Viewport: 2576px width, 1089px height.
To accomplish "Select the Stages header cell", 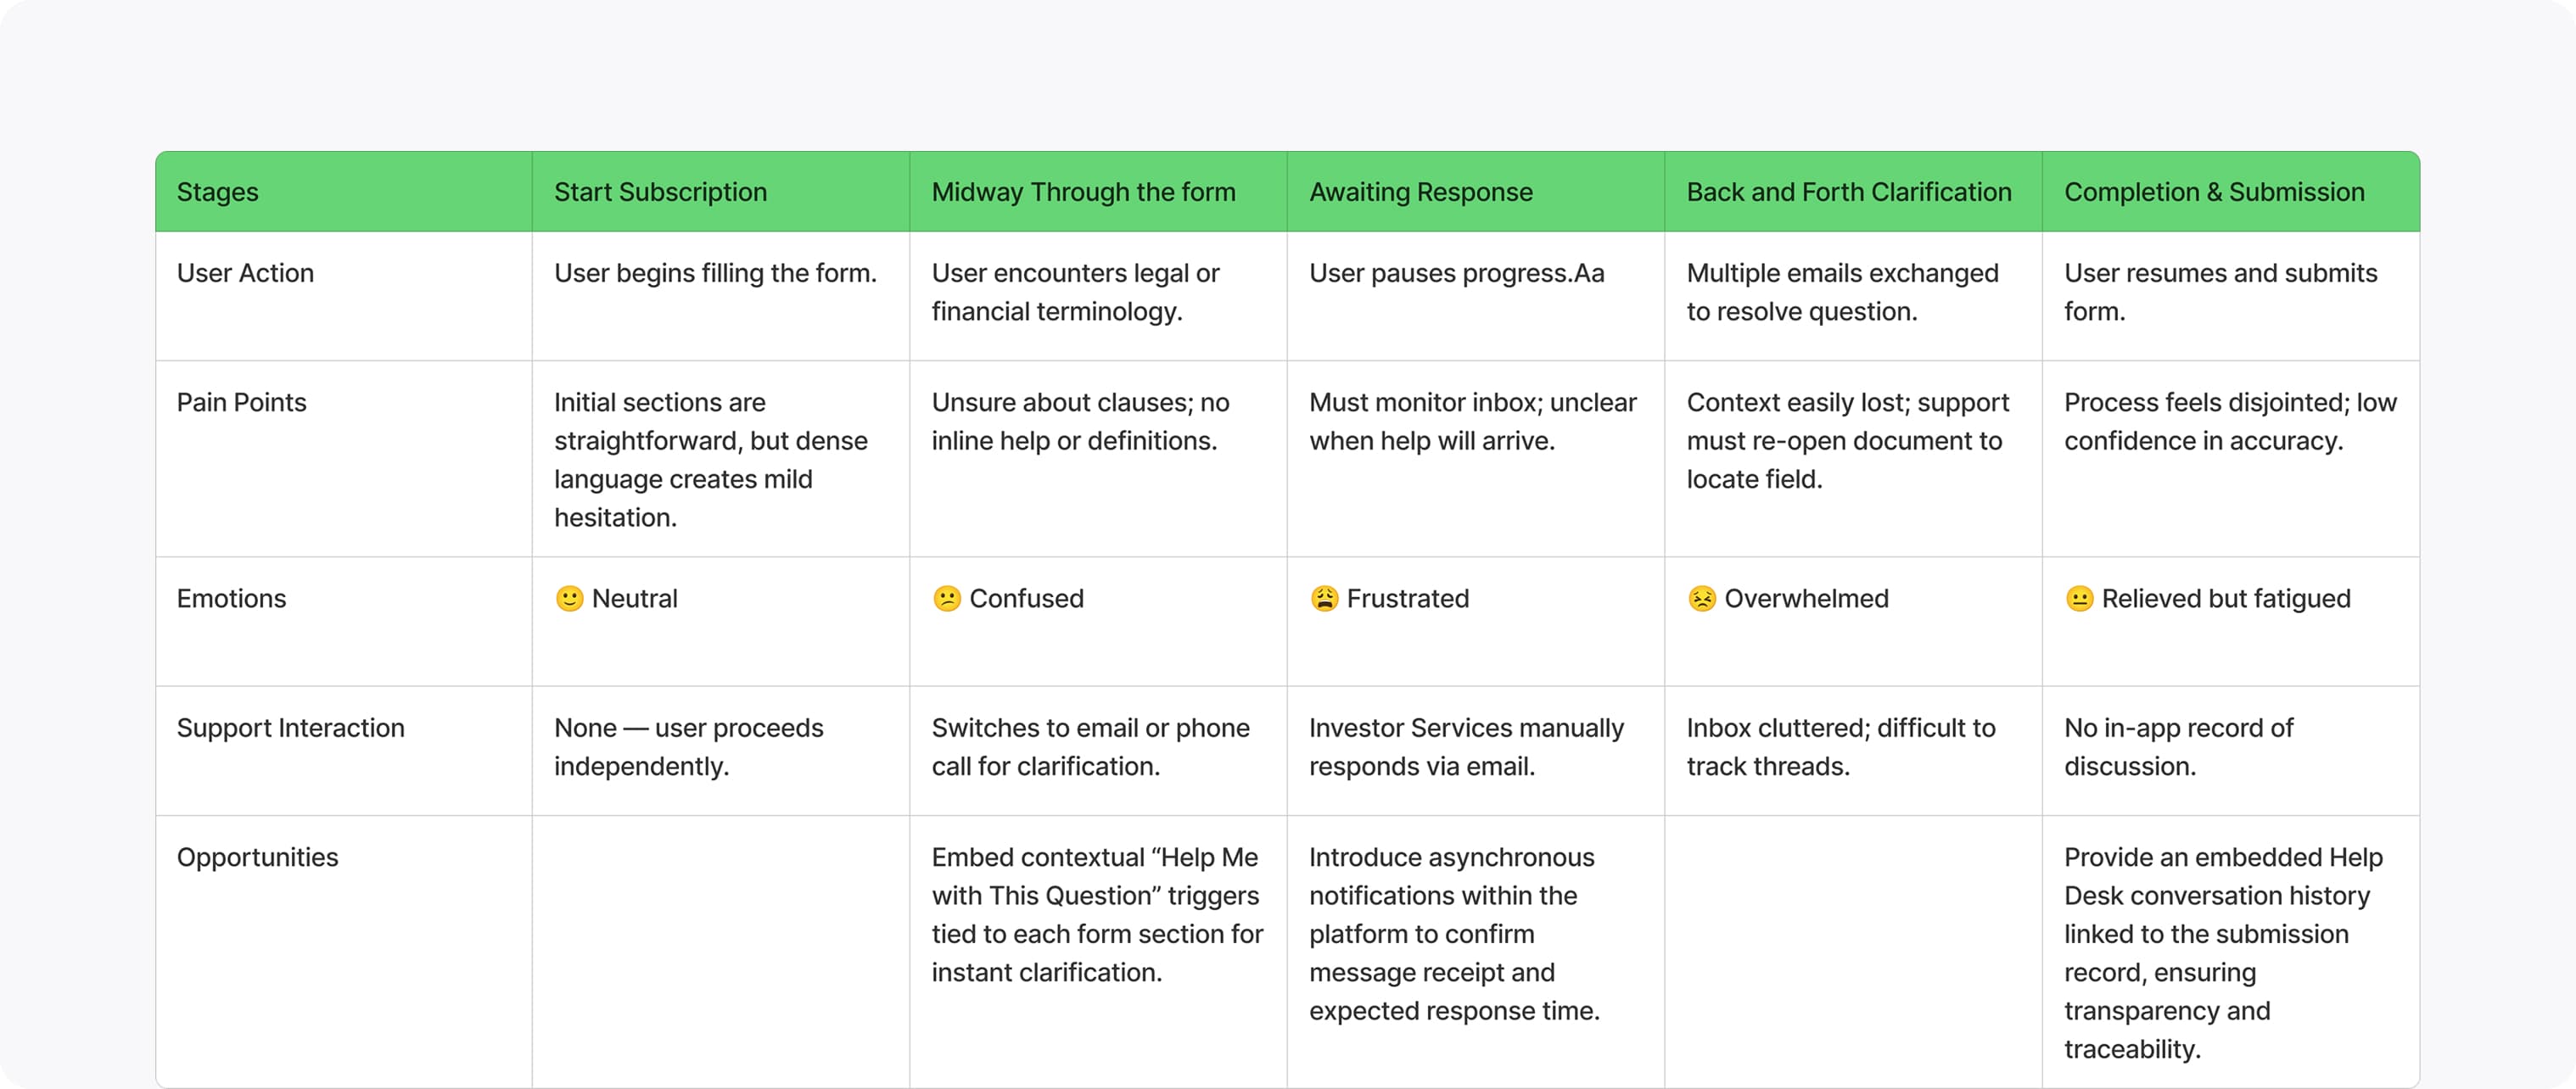I will 344,192.
